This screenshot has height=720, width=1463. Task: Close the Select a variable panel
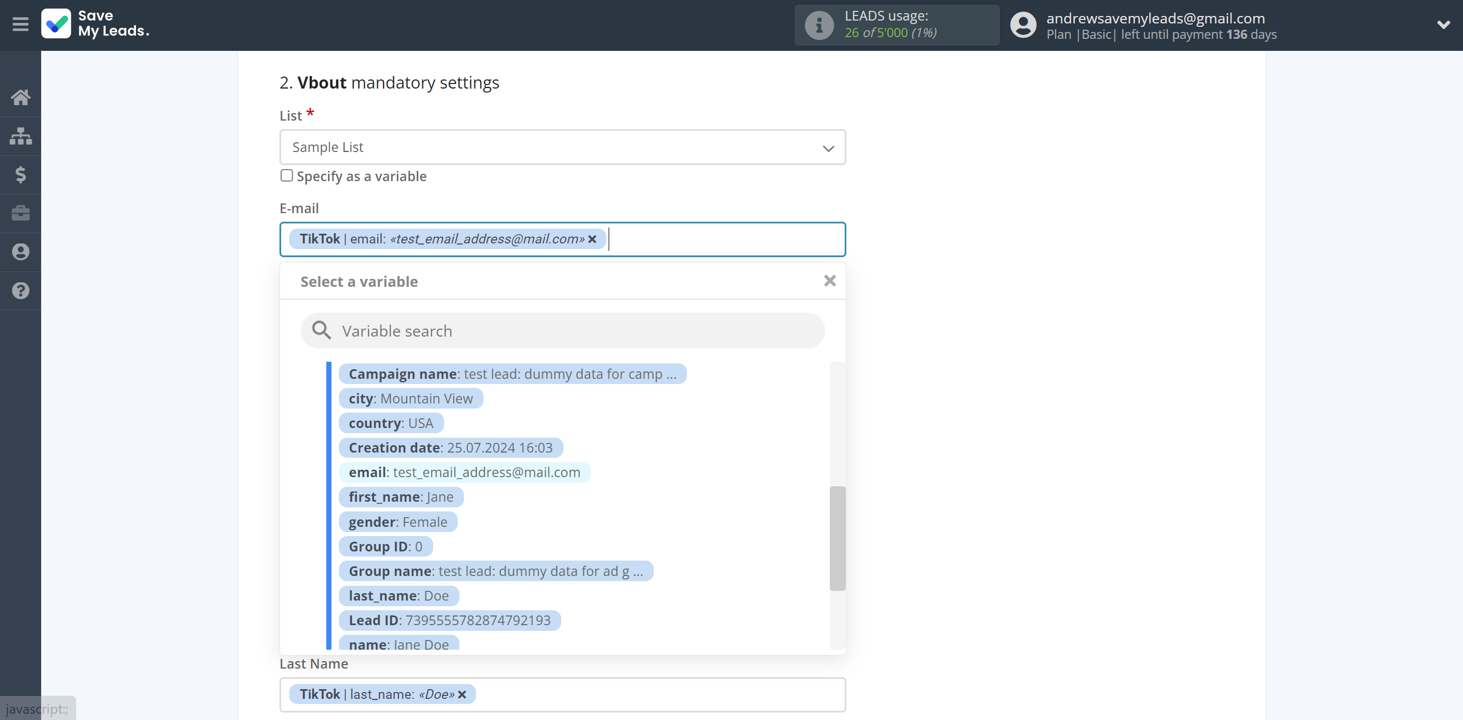[830, 281]
